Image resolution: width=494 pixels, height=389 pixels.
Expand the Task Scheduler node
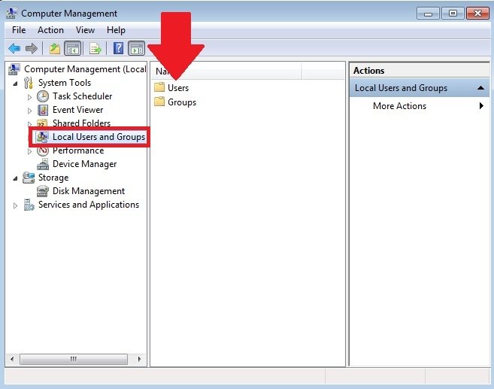29,97
